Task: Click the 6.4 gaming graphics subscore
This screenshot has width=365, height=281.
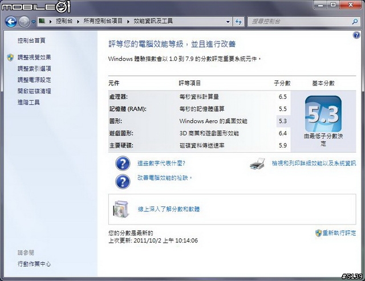Action: (283, 133)
